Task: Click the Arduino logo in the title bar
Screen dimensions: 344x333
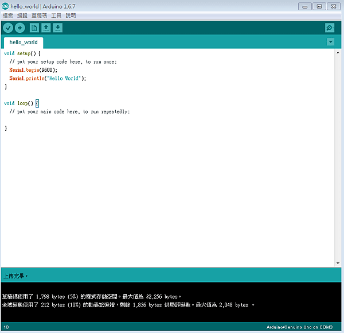Action: 5,6
